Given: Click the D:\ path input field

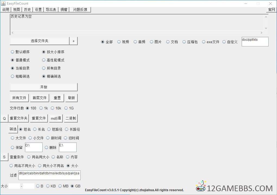Looking at the screenshot, I should (34, 147).
